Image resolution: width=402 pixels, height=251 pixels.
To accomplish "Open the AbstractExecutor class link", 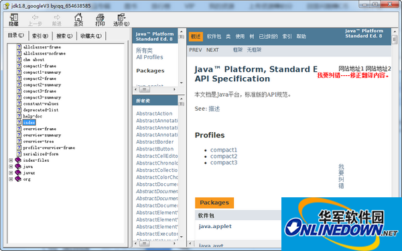I will click(157, 234).
